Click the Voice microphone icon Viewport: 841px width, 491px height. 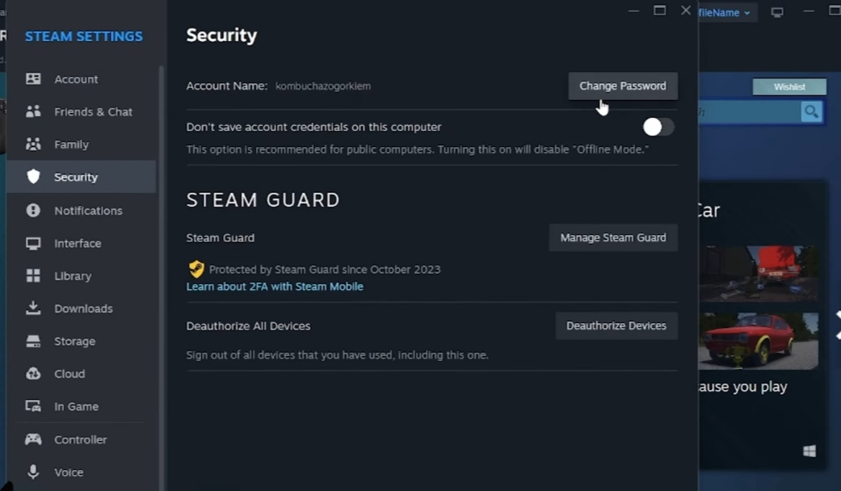coord(33,472)
